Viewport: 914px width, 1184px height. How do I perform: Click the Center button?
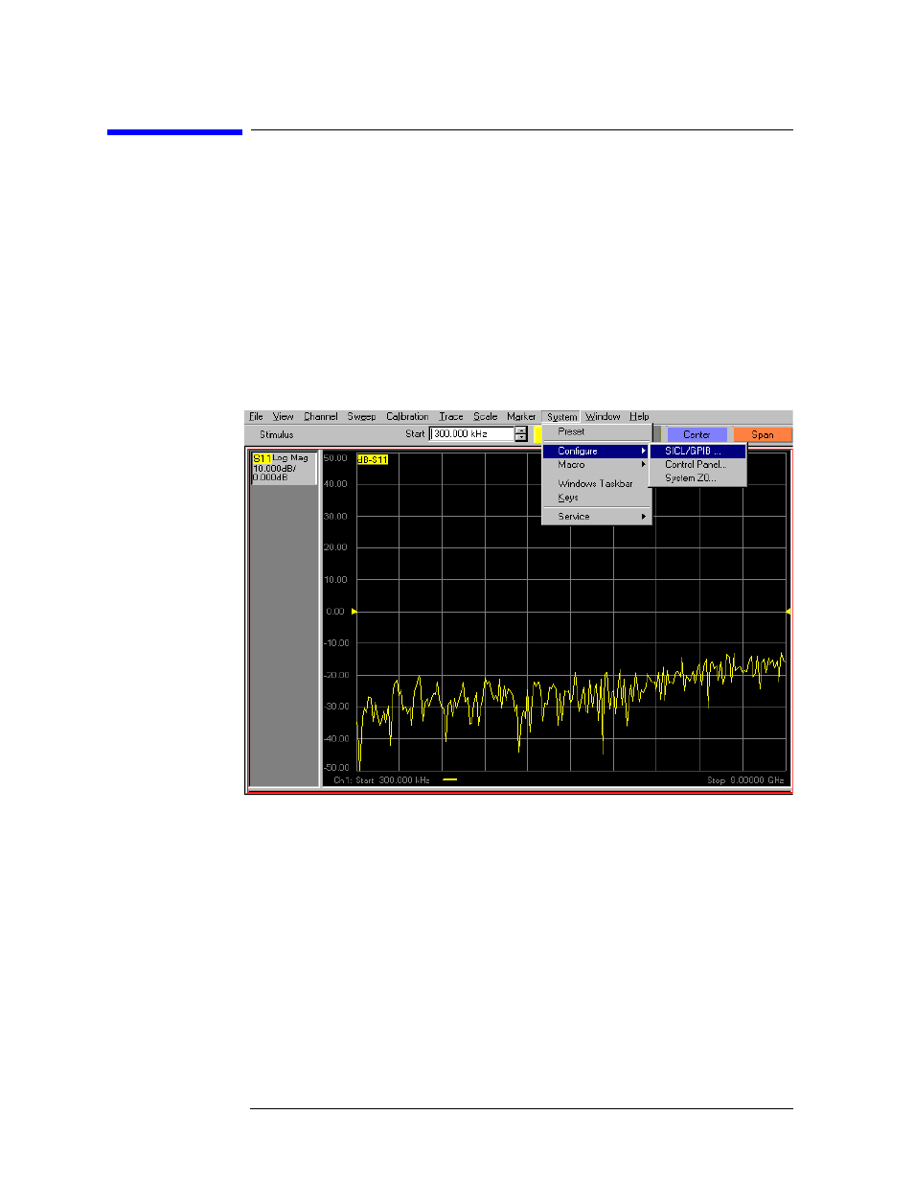click(697, 434)
